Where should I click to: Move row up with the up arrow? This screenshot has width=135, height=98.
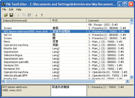42,15
